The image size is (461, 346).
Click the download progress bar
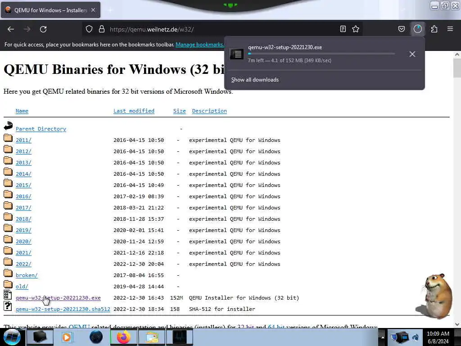pyautogui.click(x=321, y=54)
